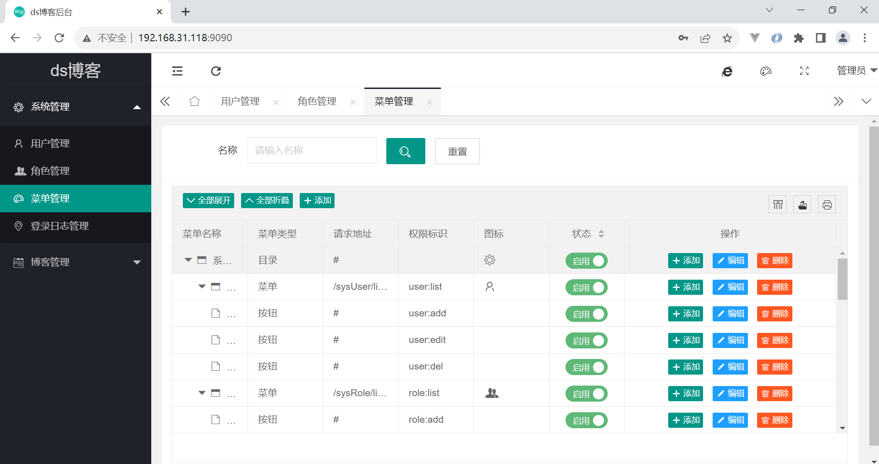Close the 用户管理 tab
The height and width of the screenshot is (464, 879).
click(x=276, y=102)
